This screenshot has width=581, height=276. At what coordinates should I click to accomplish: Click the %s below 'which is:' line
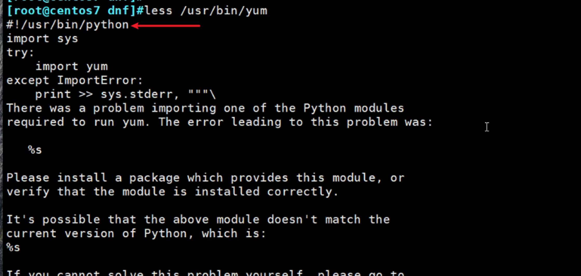(x=13, y=247)
